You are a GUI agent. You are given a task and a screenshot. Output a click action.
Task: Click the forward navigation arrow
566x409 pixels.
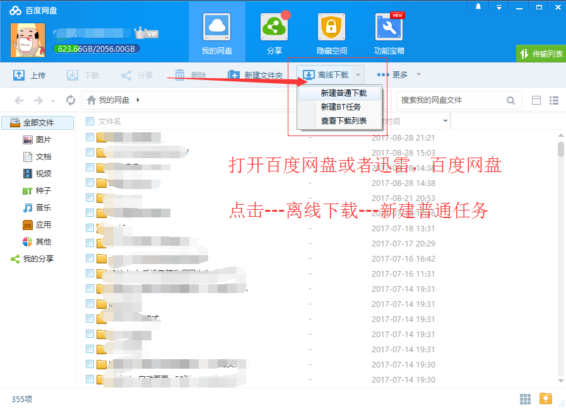pyautogui.click(x=38, y=100)
